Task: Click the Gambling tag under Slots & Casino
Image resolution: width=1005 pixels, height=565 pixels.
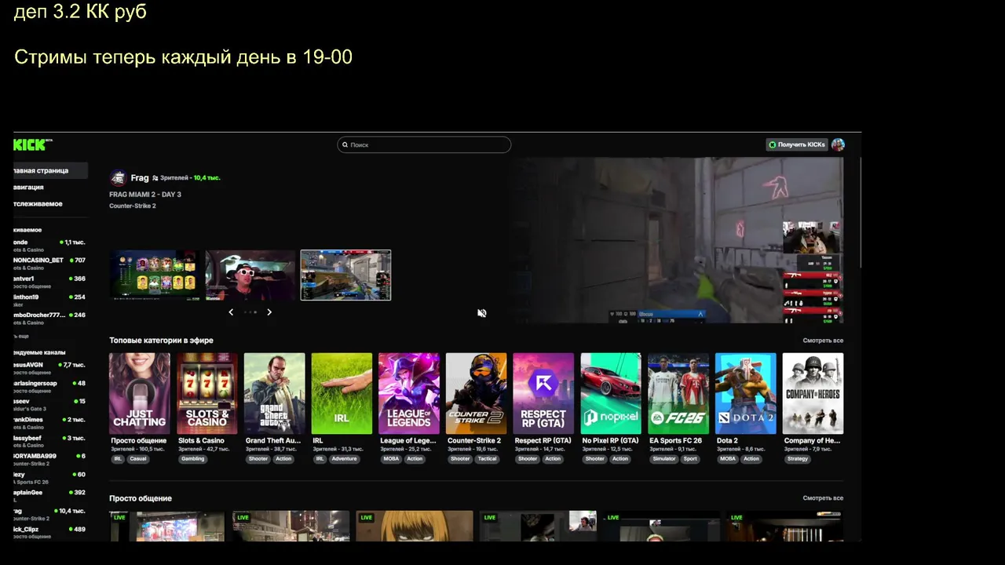Action: [x=192, y=459]
